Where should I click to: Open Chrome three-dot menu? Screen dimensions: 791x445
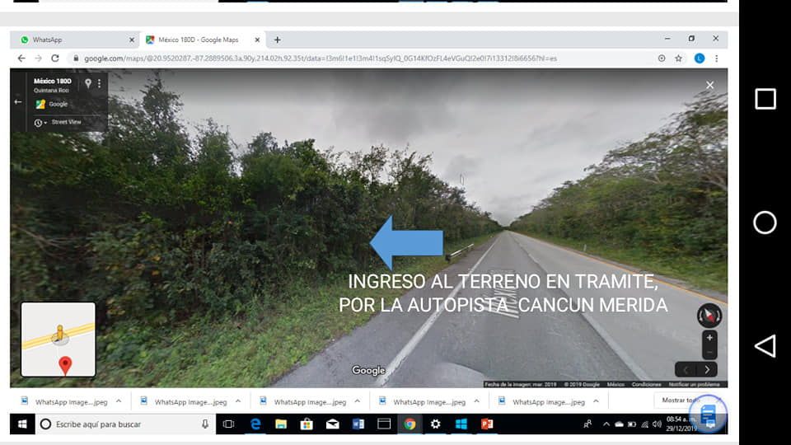pyautogui.click(x=716, y=59)
